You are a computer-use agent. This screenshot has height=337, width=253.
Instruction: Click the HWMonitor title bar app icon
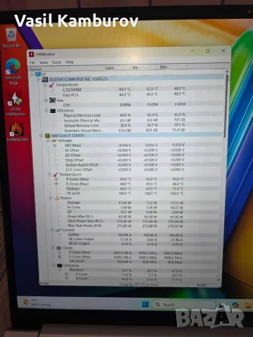coord(32,54)
